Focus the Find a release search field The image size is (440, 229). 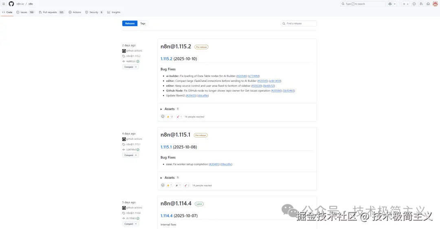299,24
